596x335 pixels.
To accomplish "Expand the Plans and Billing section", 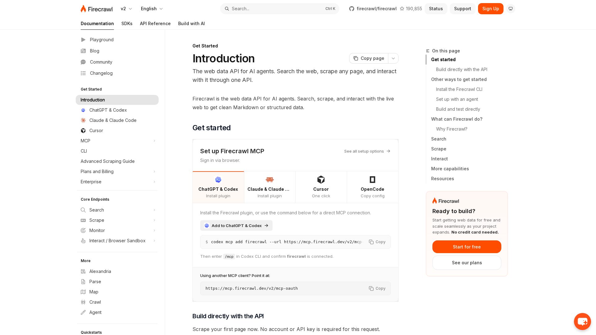I will click(x=117, y=172).
